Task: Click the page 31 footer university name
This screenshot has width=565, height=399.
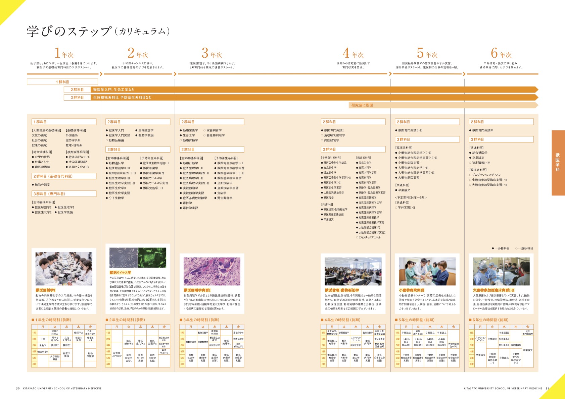Action: (x=503, y=389)
